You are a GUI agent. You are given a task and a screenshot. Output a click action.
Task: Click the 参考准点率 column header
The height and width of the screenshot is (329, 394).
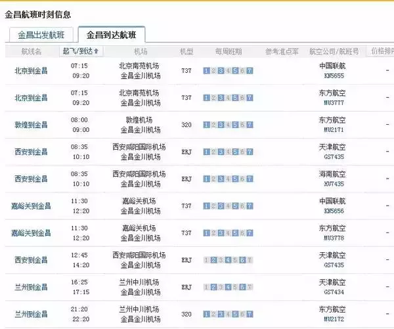click(x=282, y=51)
